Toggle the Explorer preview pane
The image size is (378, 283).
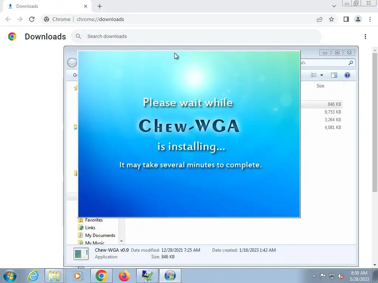click(x=334, y=75)
